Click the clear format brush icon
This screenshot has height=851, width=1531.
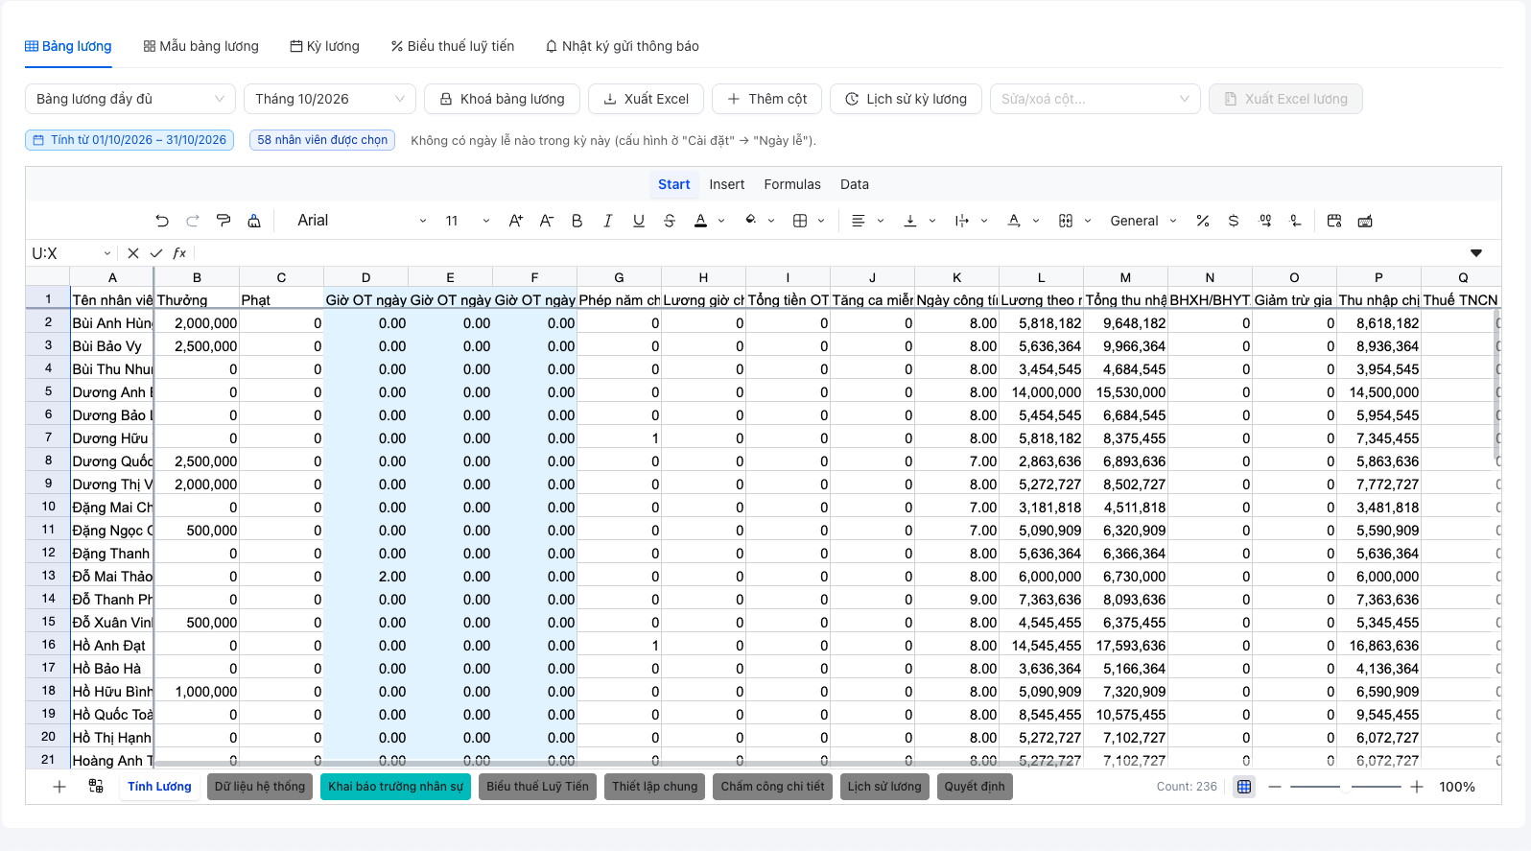point(254,221)
